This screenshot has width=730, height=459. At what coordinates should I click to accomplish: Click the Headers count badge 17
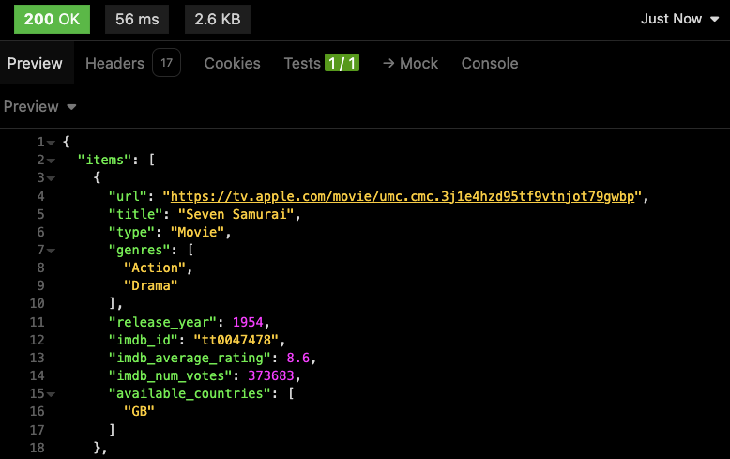point(166,62)
